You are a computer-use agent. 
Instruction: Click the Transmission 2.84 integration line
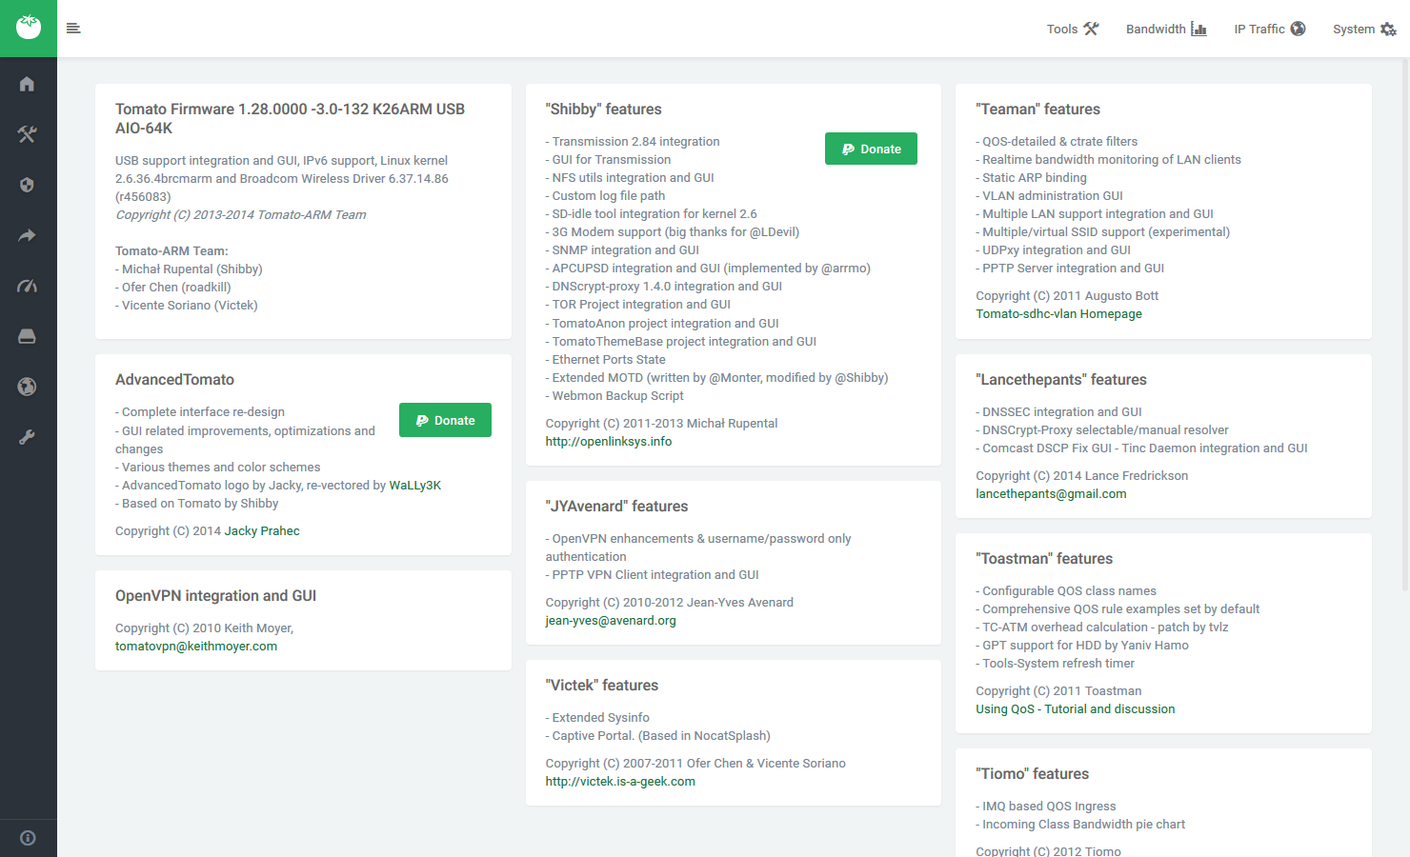coord(633,142)
